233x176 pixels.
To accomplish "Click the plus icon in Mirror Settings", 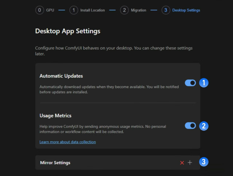I will [x=190, y=163].
